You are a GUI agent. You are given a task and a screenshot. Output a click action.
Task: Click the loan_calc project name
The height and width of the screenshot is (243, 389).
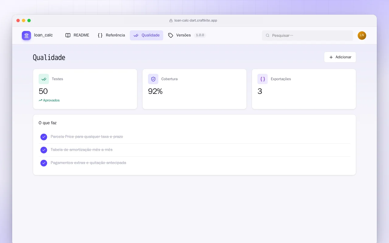pos(43,35)
